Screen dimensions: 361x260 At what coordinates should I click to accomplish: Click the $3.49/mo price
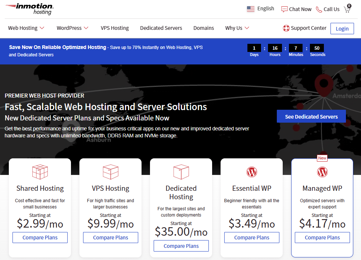click(x=252, y=224)
